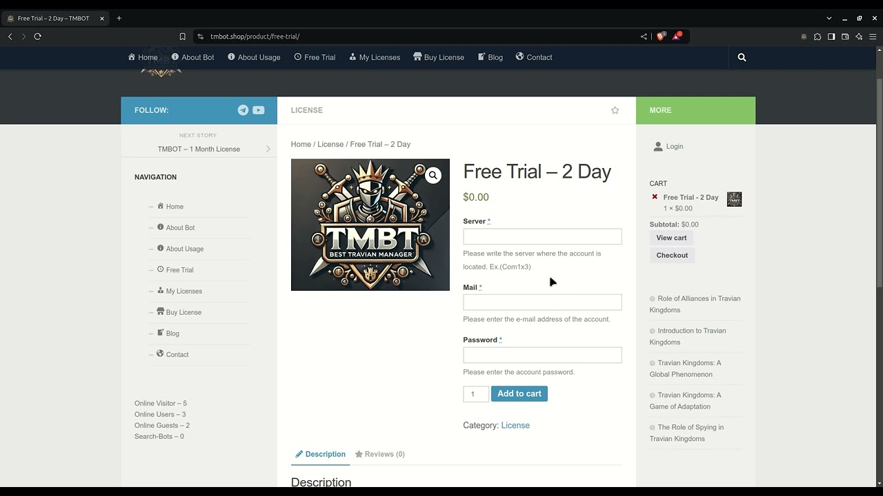Open the Leo AI sparkle icon
Image resolution: width=883 pixels, height=496 pixels.
click(x=859, y=37)
